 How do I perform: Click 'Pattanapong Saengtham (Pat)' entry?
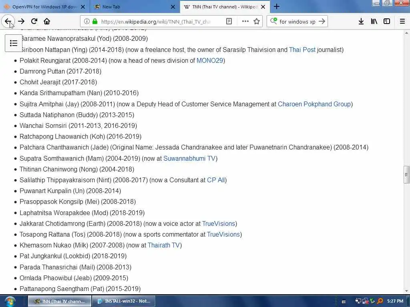point(80,289)
